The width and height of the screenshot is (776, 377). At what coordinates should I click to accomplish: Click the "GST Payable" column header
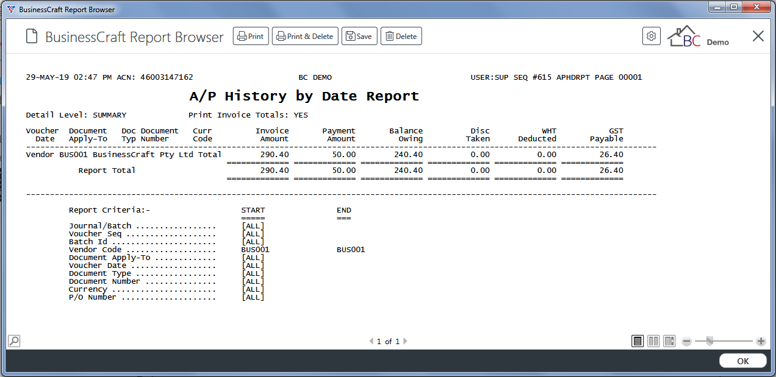[x=606, y=135]
